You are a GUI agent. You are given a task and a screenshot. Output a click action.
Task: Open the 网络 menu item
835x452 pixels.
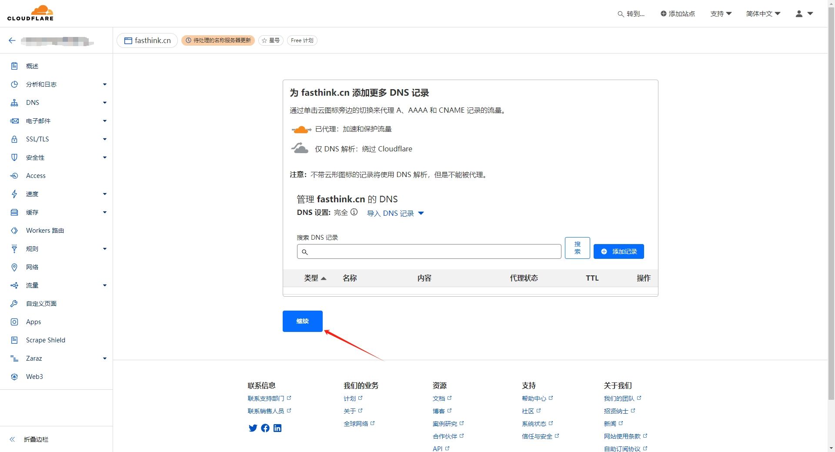point(32,267)
